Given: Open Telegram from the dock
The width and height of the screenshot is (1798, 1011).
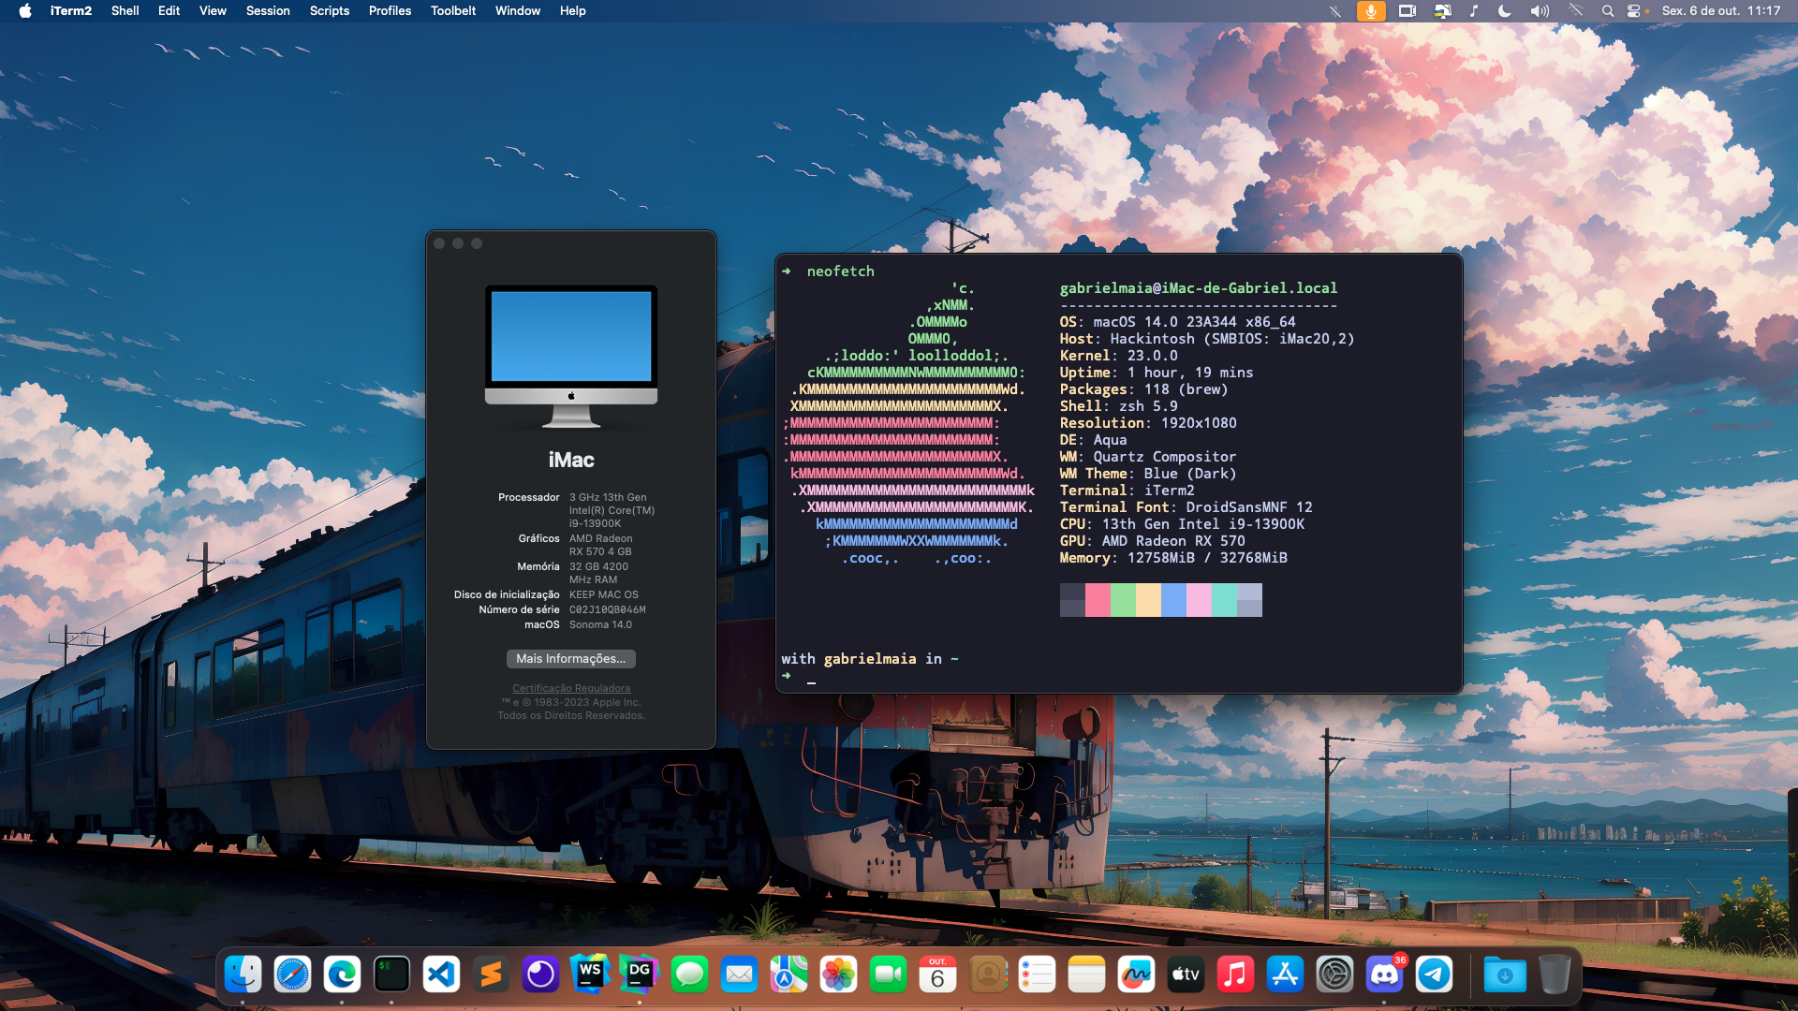Looking at the screenshot, I should 1434,974.
